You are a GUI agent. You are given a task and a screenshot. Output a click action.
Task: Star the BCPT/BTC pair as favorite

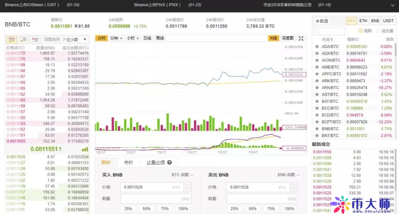click(317, 122)
